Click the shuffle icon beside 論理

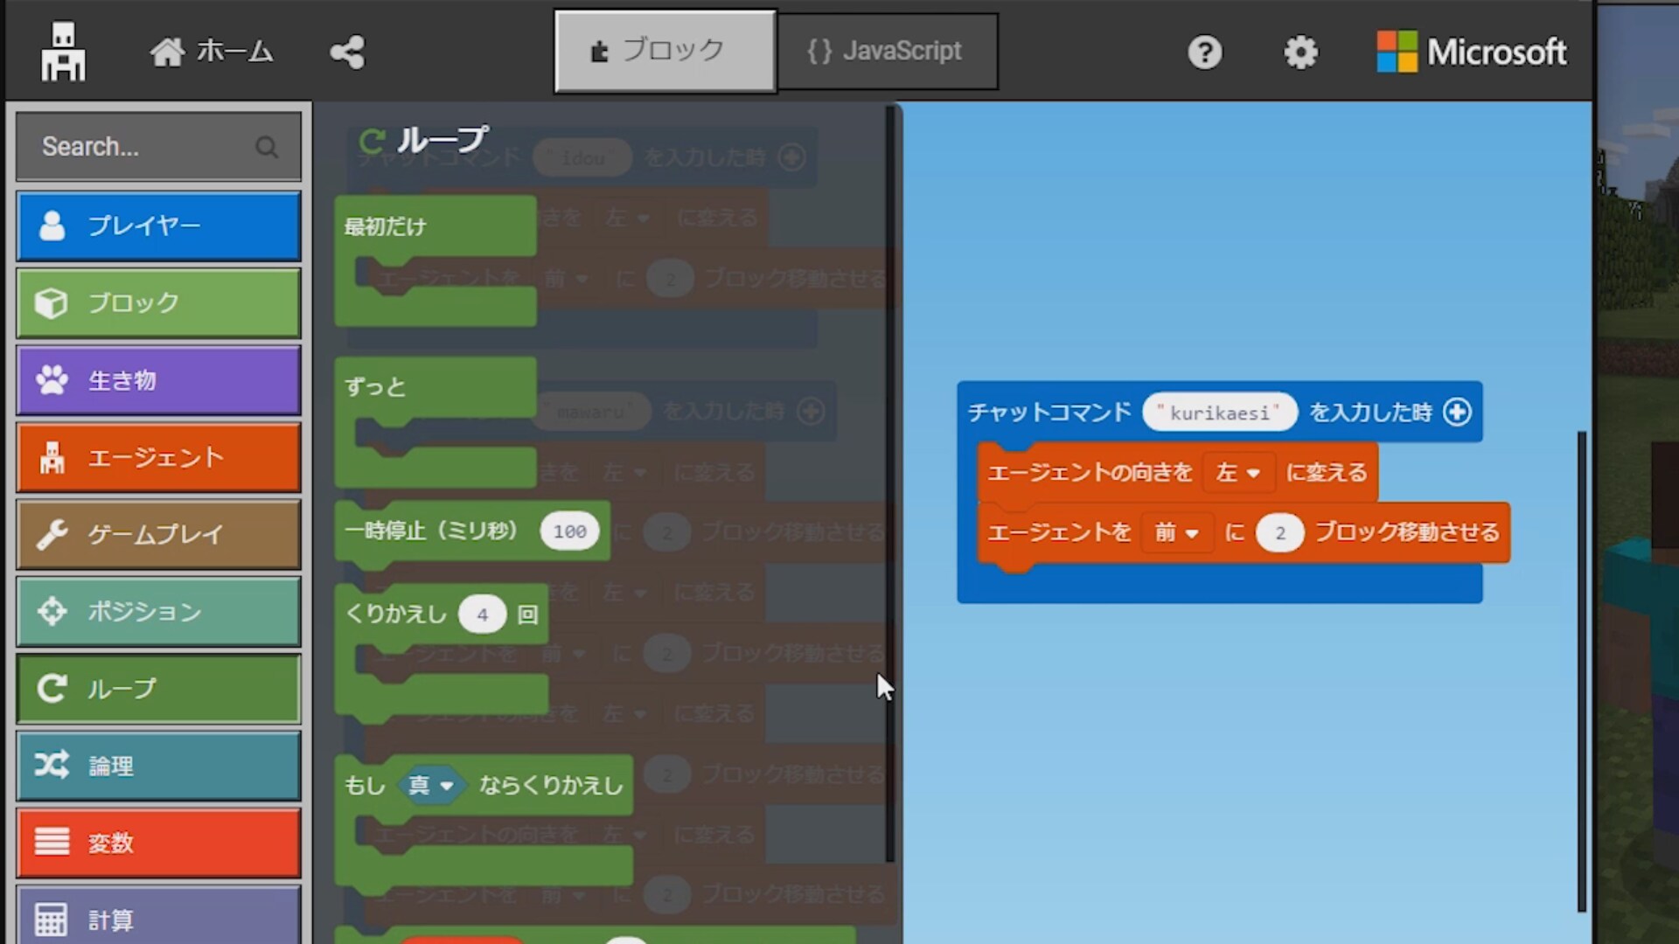[52, 765]
